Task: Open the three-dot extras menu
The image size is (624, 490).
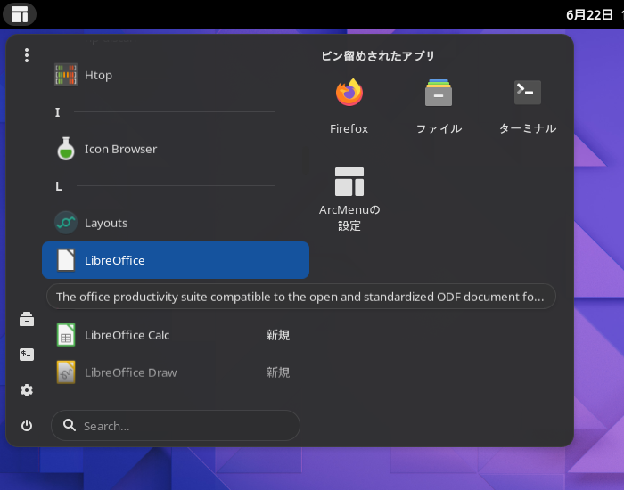Action: (27, 55)
